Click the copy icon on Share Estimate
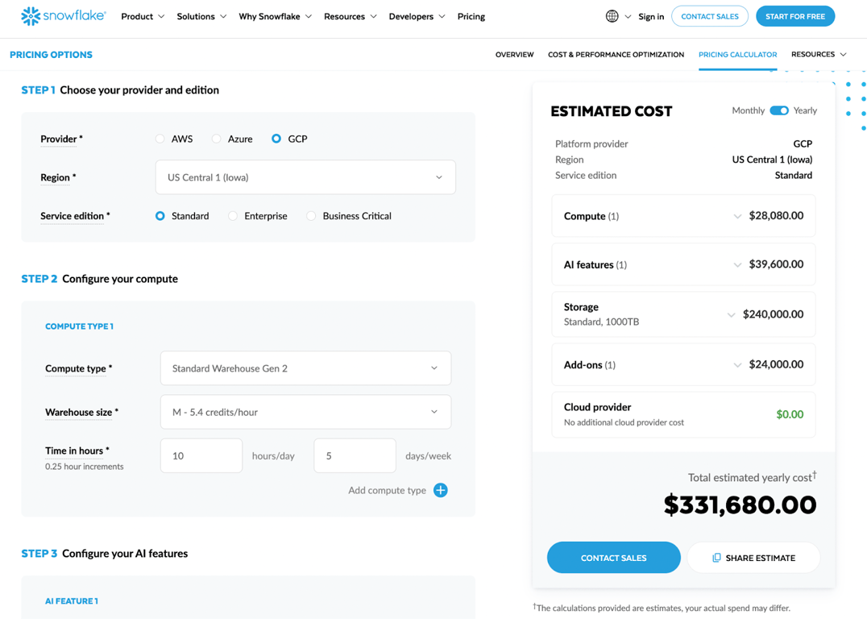The width and height of the screenshot is (867, 619). click(x=716, y=558)
